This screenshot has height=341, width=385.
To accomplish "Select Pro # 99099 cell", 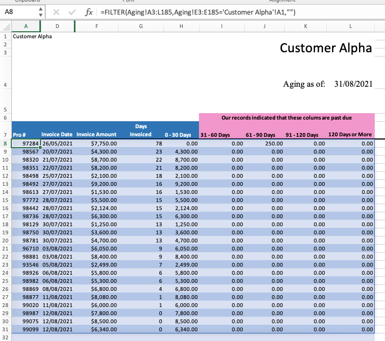I will [26, 329].
